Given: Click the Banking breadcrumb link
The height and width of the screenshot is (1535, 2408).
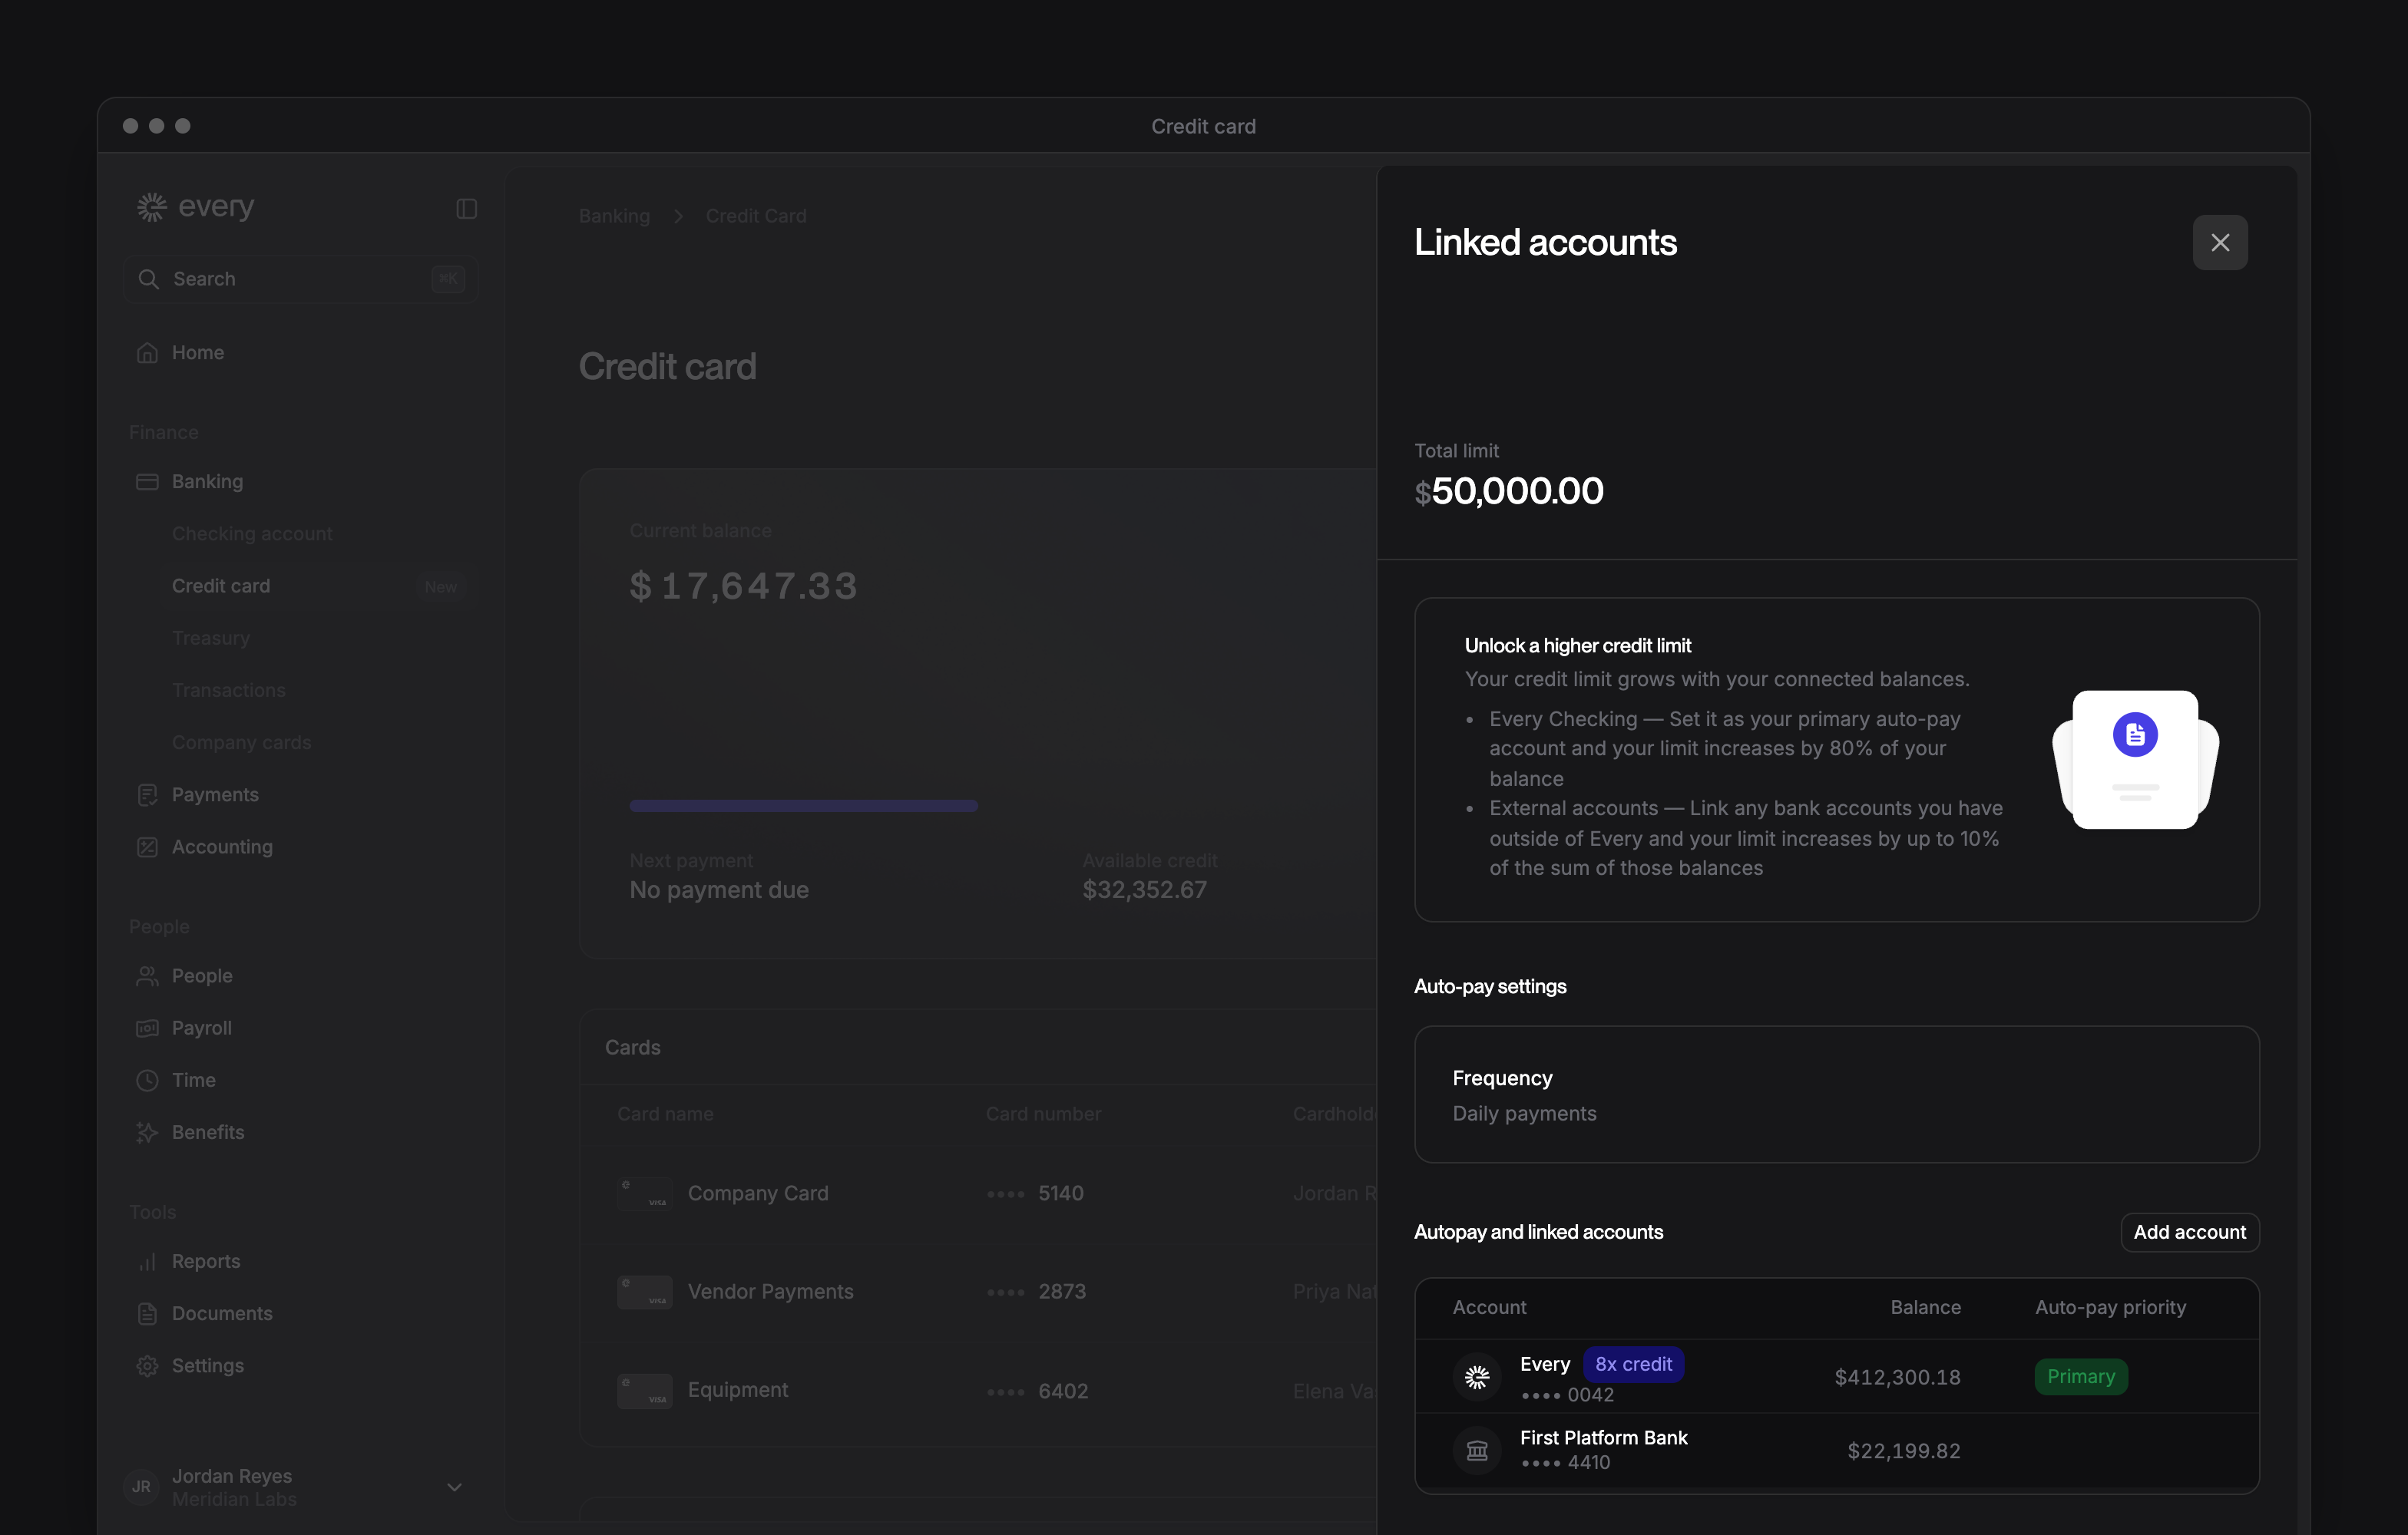Looking at the screenshot, I should (x=614, y=216).
